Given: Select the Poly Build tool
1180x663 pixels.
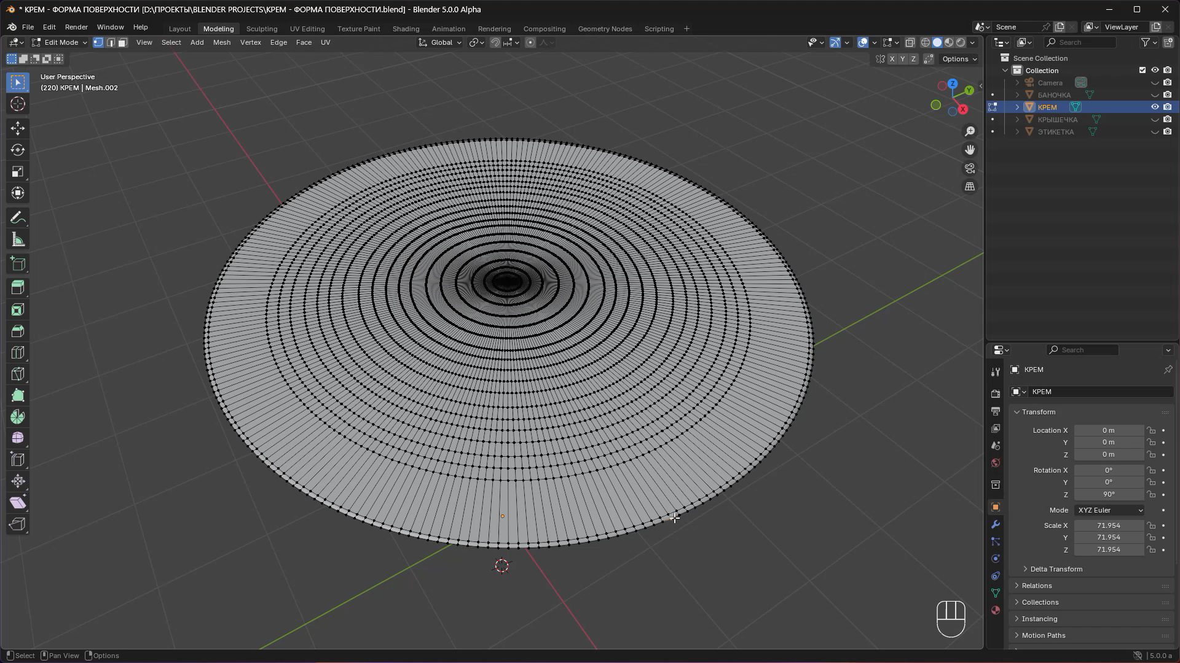Looking at the screenshot, I should click(x=18, y=395).
